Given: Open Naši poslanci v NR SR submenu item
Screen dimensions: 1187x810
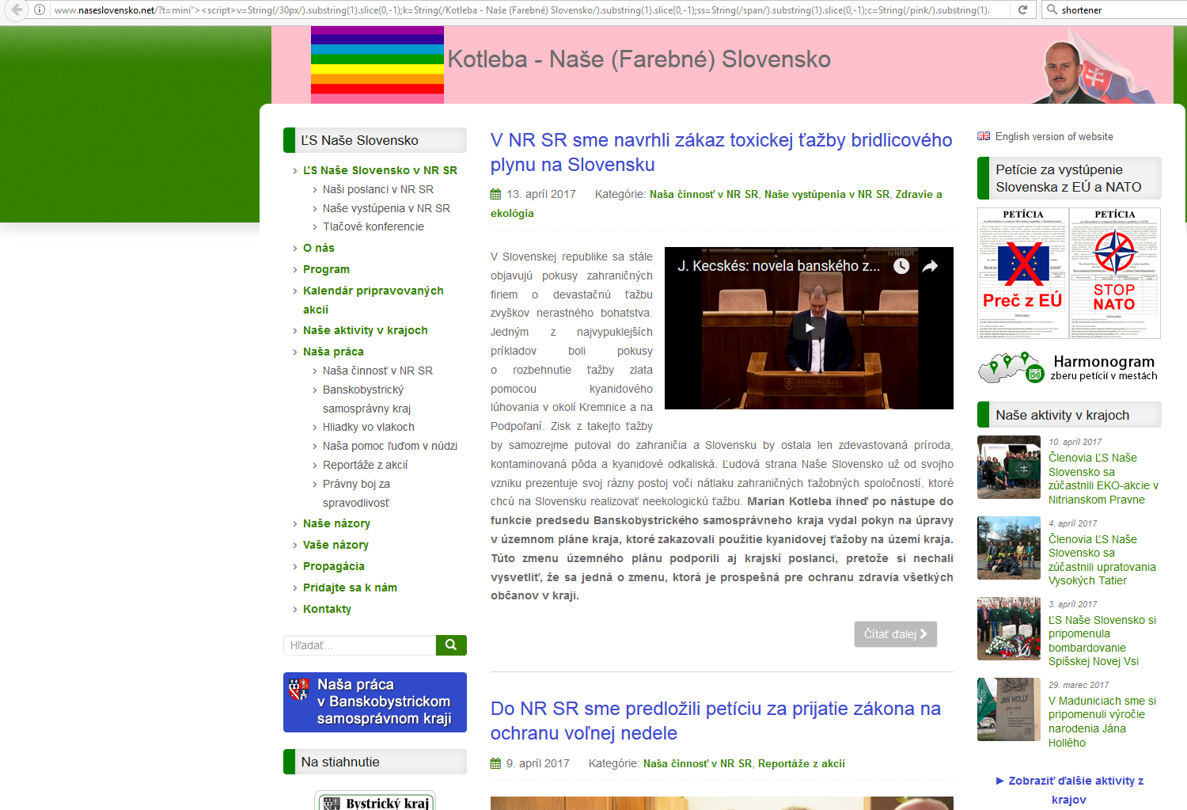Looking at the screenshot, I should [378, 189].
